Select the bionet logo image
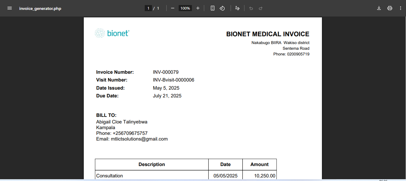Screen dimensions: 406x181 coord(112,33)
